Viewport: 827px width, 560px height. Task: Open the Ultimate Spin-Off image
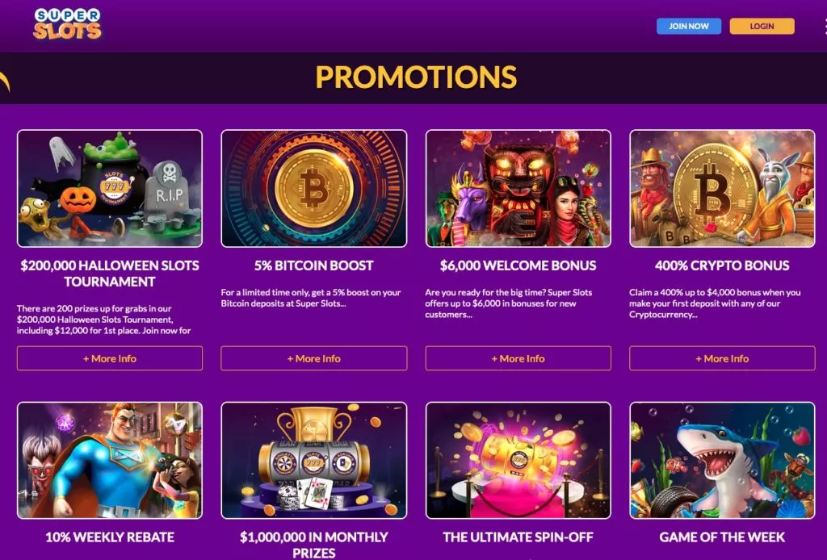pyautogui.click(x=518, y=460)
